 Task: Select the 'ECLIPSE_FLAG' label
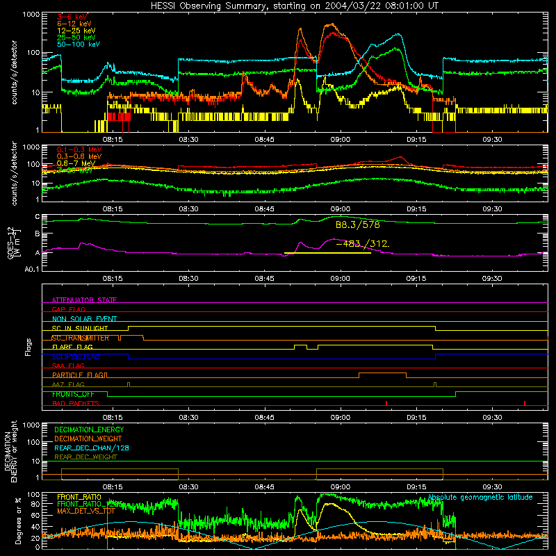point(76,357)
